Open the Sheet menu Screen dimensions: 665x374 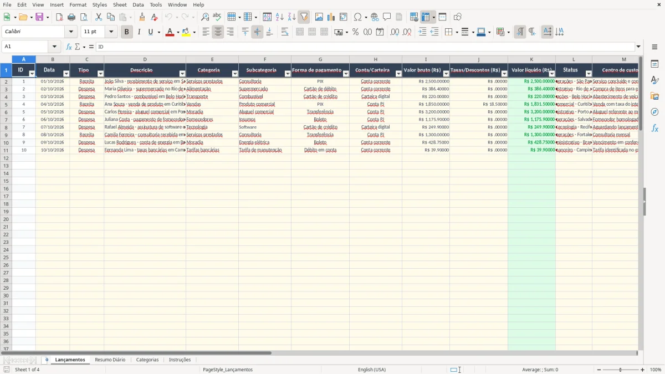120,4
